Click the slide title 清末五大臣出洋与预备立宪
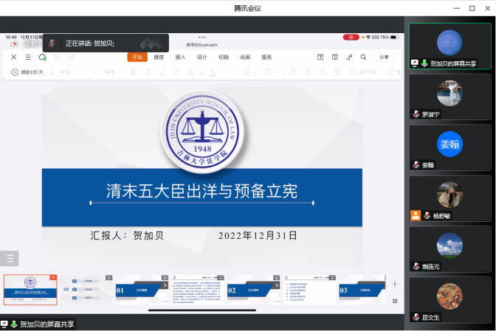Image resolution: width=496 pixels, height=331 pixels. tap(201, 191)
